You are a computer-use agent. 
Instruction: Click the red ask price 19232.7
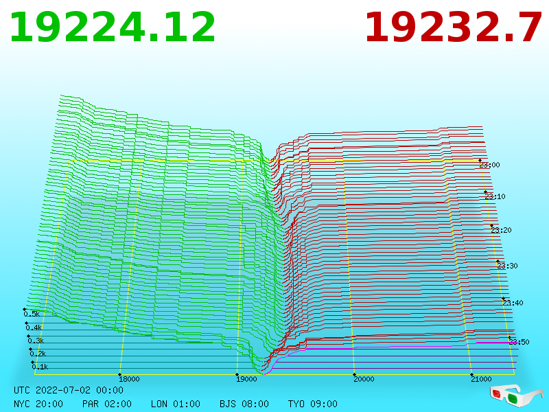click(454, 27)
